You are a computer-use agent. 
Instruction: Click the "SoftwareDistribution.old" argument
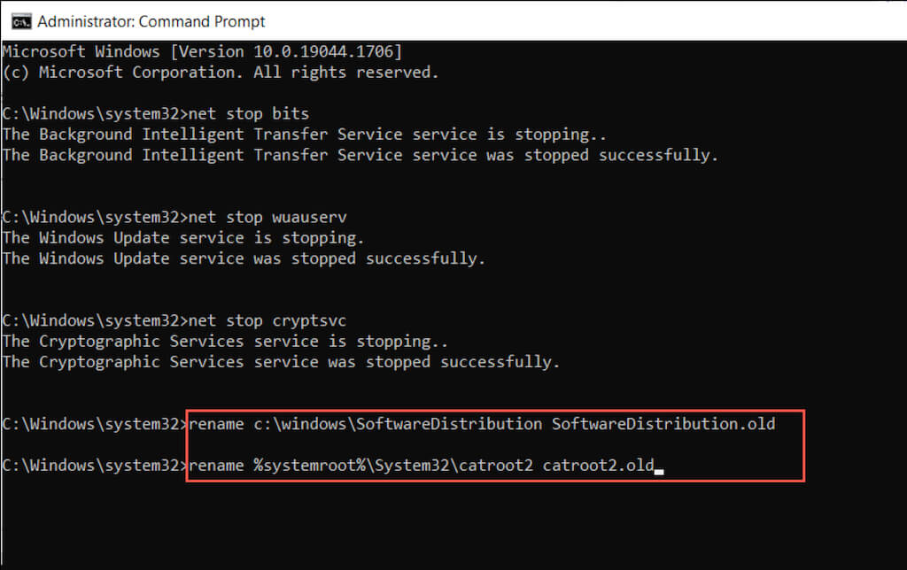pyautogui.click(x=663, y=424)
